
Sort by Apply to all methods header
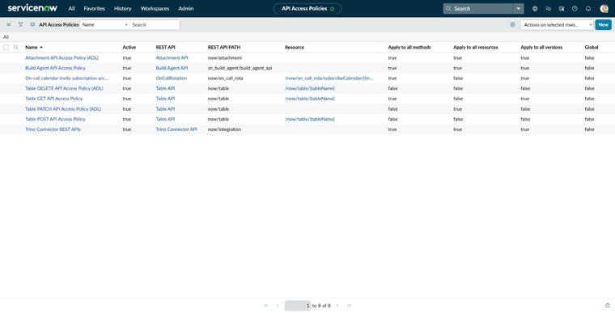point(409,48)
